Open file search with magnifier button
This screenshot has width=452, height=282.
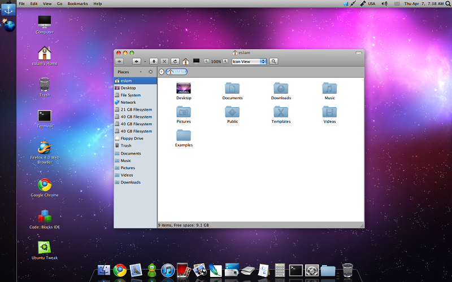pyautogui.click(x=273, y=61)
